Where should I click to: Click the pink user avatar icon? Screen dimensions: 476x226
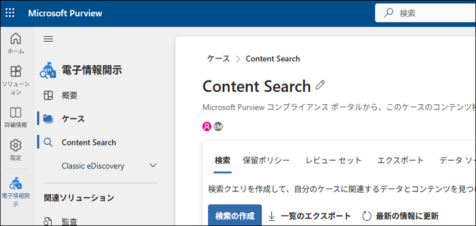[x=207, y=126]
